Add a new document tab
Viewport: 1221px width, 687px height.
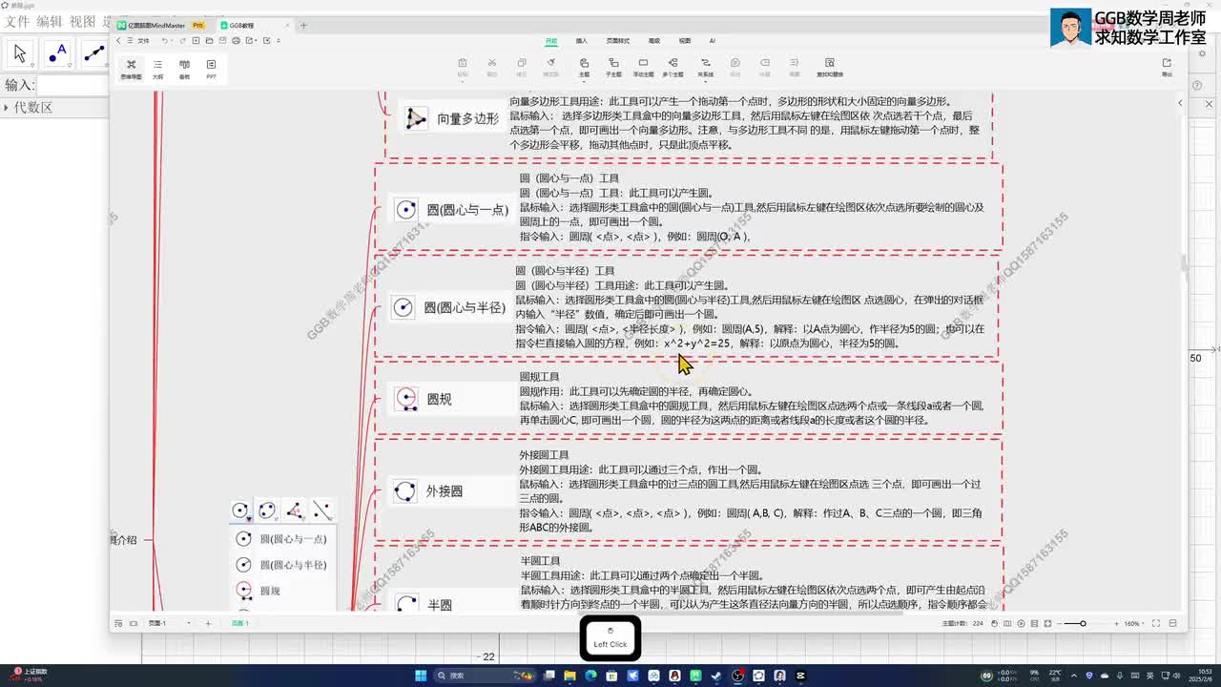pos(303,26)
